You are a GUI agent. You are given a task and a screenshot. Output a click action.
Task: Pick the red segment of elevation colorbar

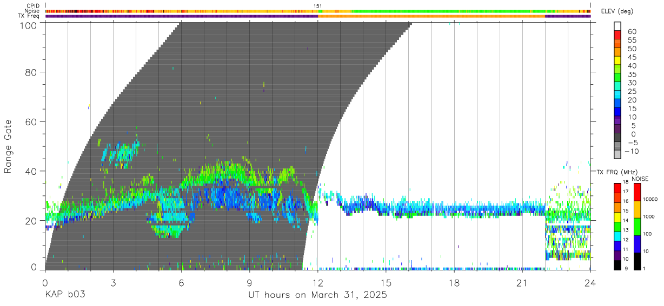coord(617,36)
